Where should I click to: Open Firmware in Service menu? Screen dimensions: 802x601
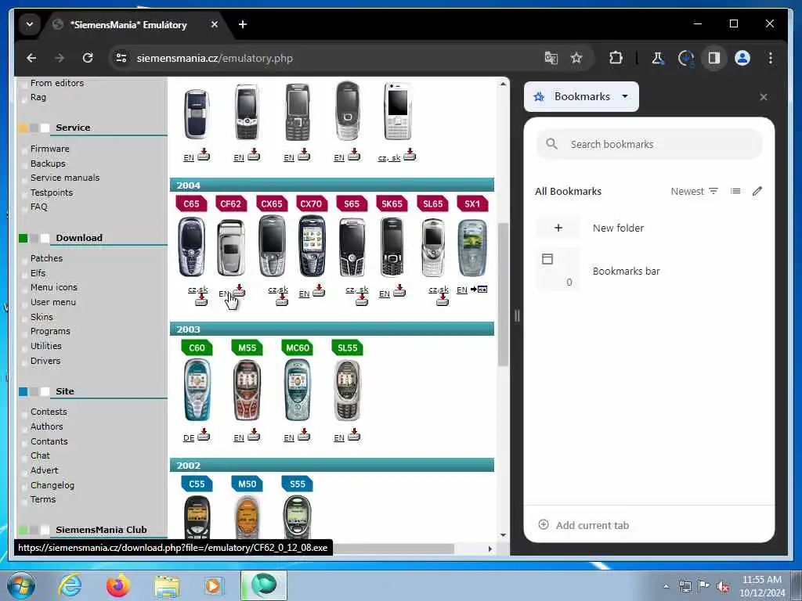coord(49,149)
